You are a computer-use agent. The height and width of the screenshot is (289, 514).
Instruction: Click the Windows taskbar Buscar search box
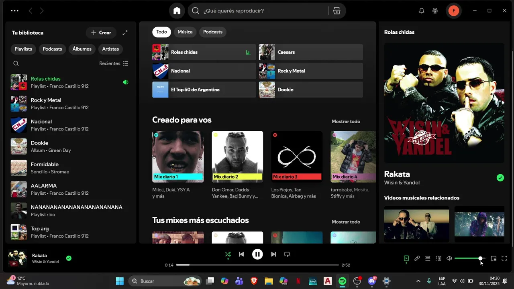[165, 281]
